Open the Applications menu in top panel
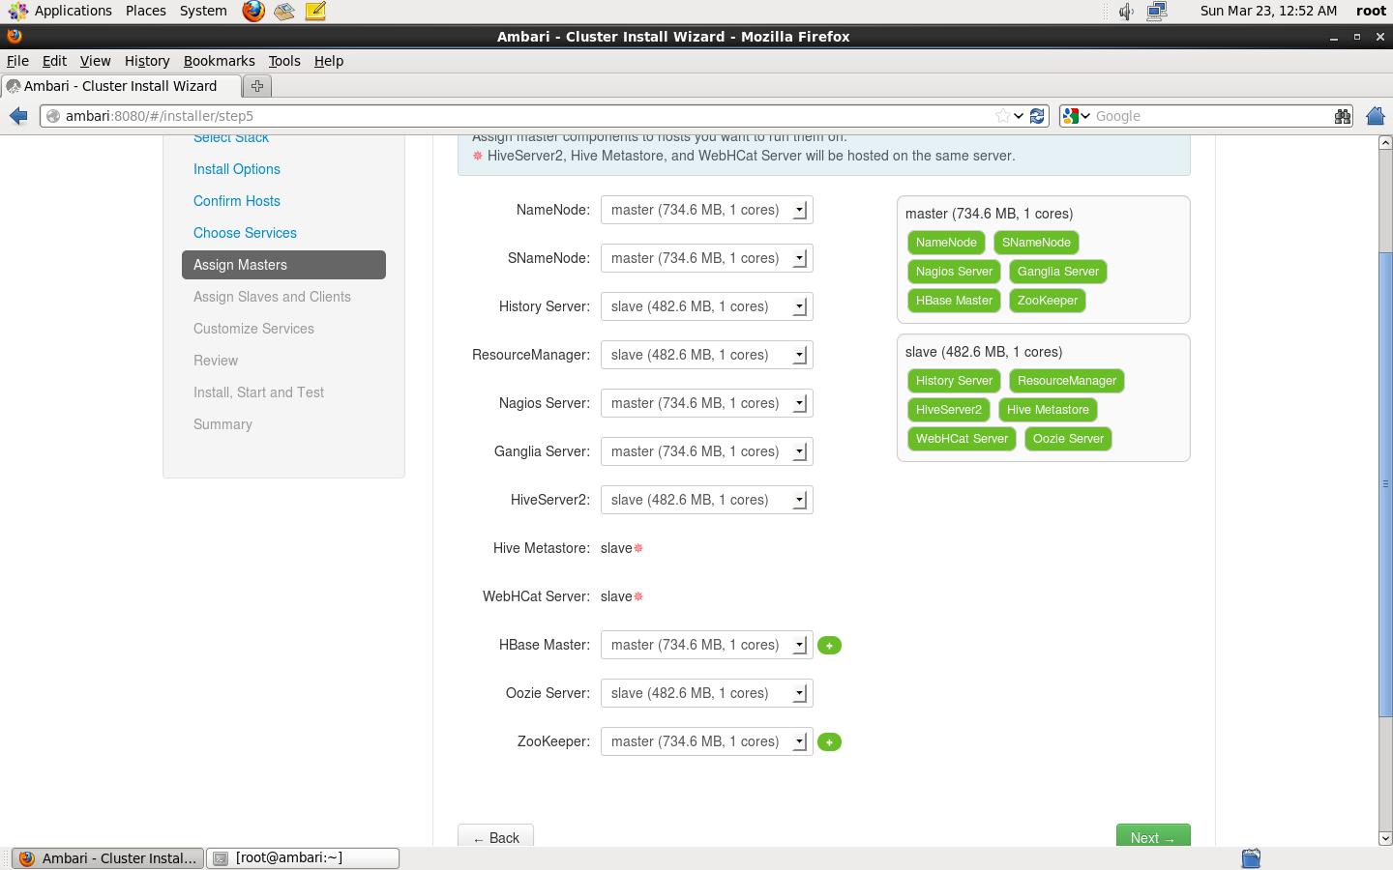This screenshot has height=870, width=1393. (73, 11)
